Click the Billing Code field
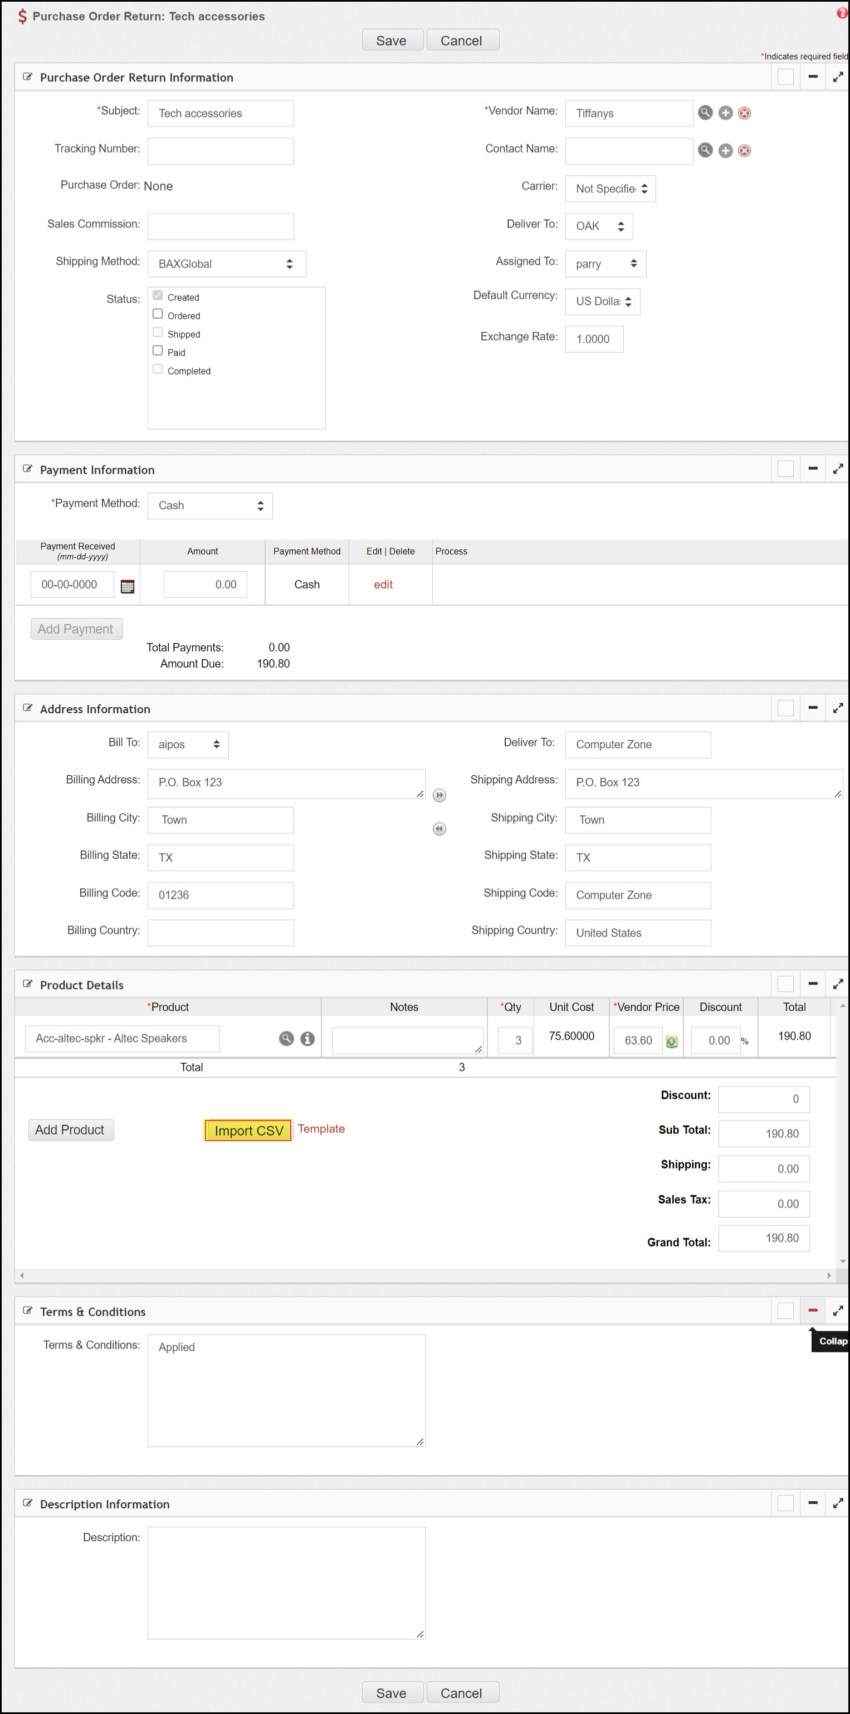This screenshot has height=1714, width=850. click(221, 895)
